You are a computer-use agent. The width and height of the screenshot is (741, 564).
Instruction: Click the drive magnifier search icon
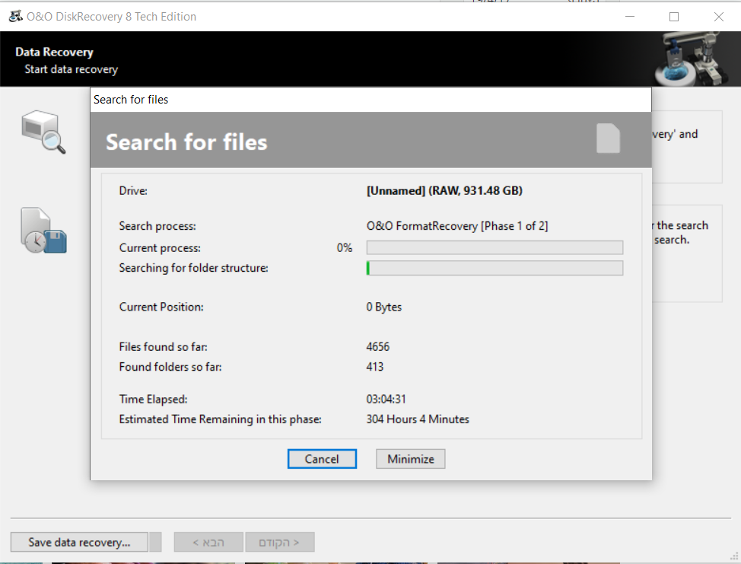click(43, 132)
